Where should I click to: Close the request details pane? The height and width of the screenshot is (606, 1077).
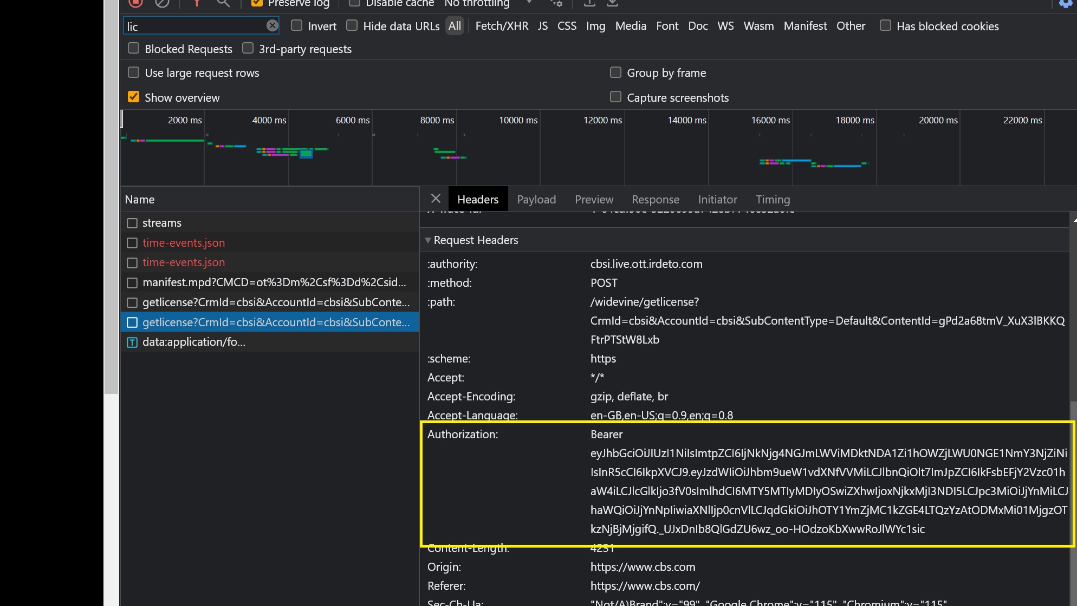coord(436,199)
